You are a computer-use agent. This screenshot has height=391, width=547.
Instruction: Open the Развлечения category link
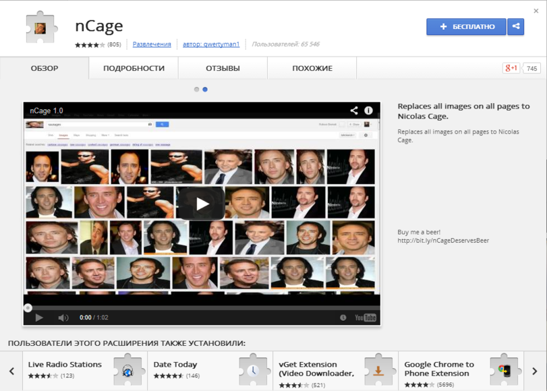152,44
